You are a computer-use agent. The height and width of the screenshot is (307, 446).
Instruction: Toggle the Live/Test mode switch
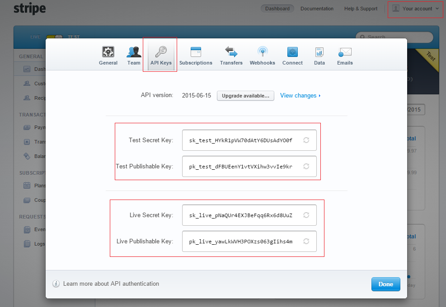point(54,37)
